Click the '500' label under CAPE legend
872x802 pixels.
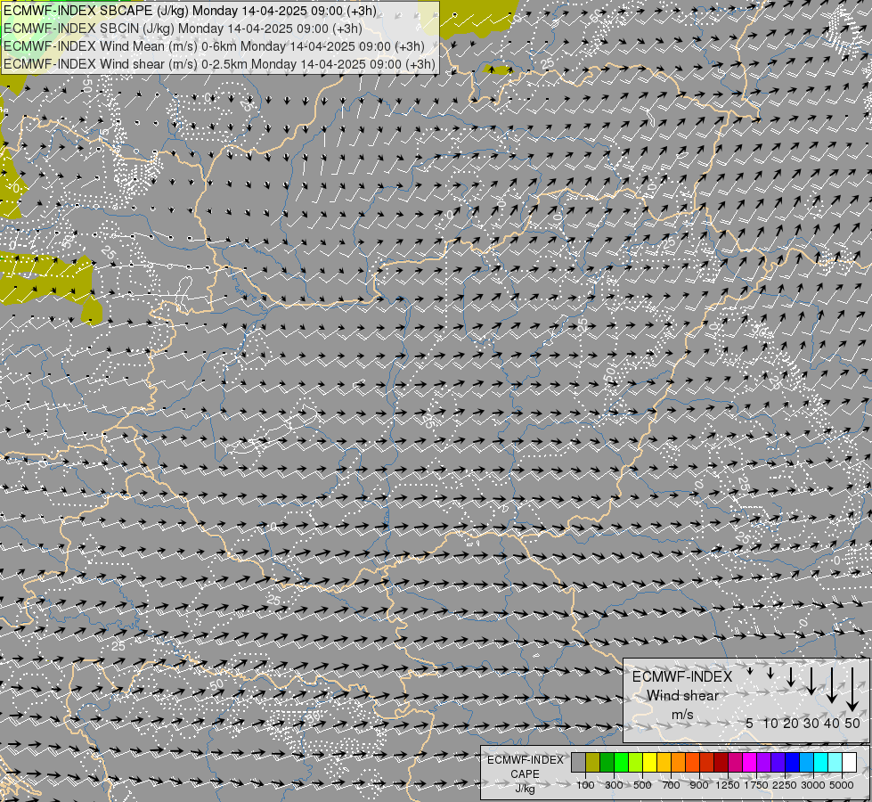(642, 785)
